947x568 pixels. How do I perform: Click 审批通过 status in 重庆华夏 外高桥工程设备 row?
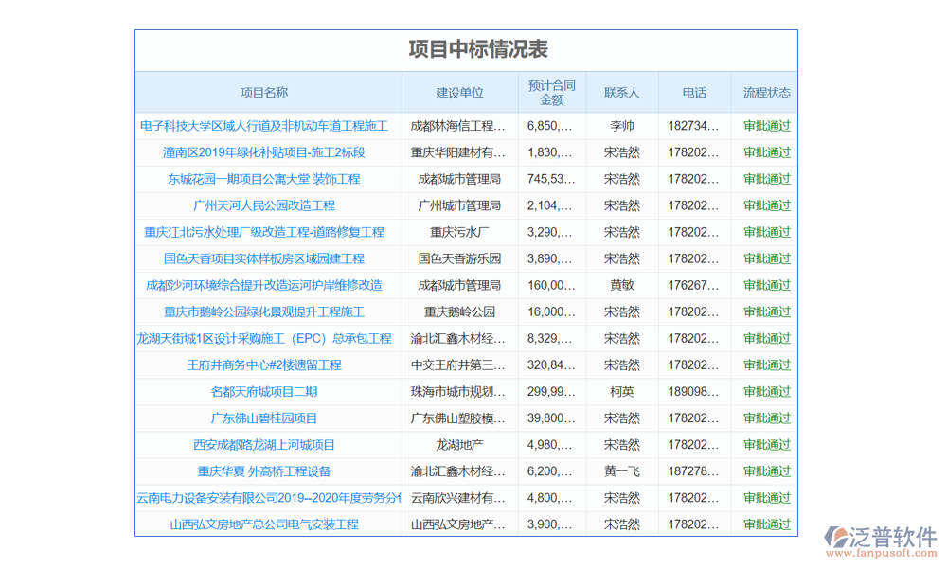click(x=766, y=470)
